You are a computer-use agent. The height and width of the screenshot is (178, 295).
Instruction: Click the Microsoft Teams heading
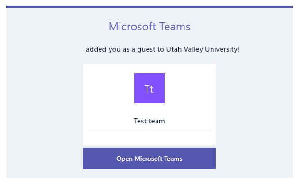coord(149,27)
